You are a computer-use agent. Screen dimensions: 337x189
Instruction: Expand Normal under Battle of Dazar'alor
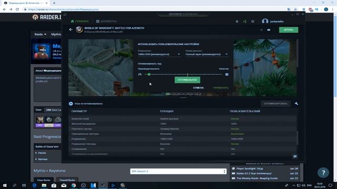click(x=43, y=159)
